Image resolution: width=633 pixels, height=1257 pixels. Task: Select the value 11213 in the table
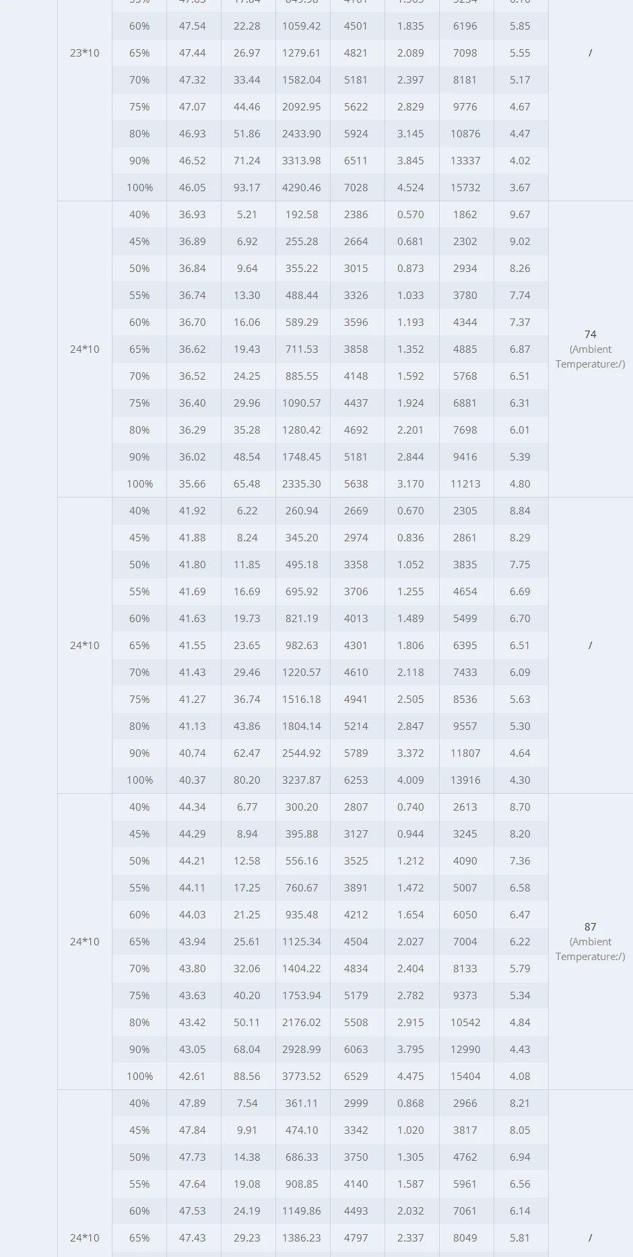[465, 484]
